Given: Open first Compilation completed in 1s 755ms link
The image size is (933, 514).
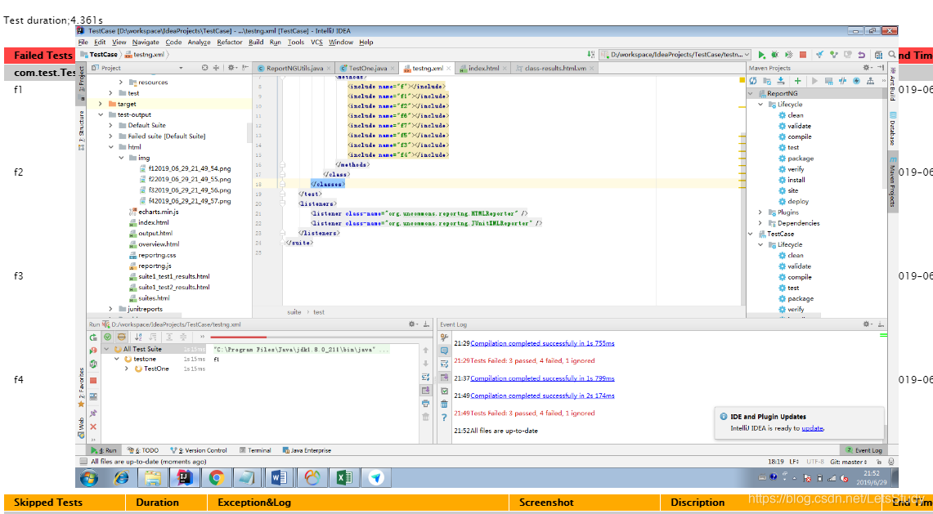Looking at the screenshot, I should coord(542,343).
